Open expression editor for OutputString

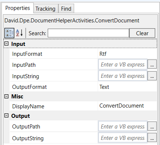pyautogui.click(x=152, y=138)
